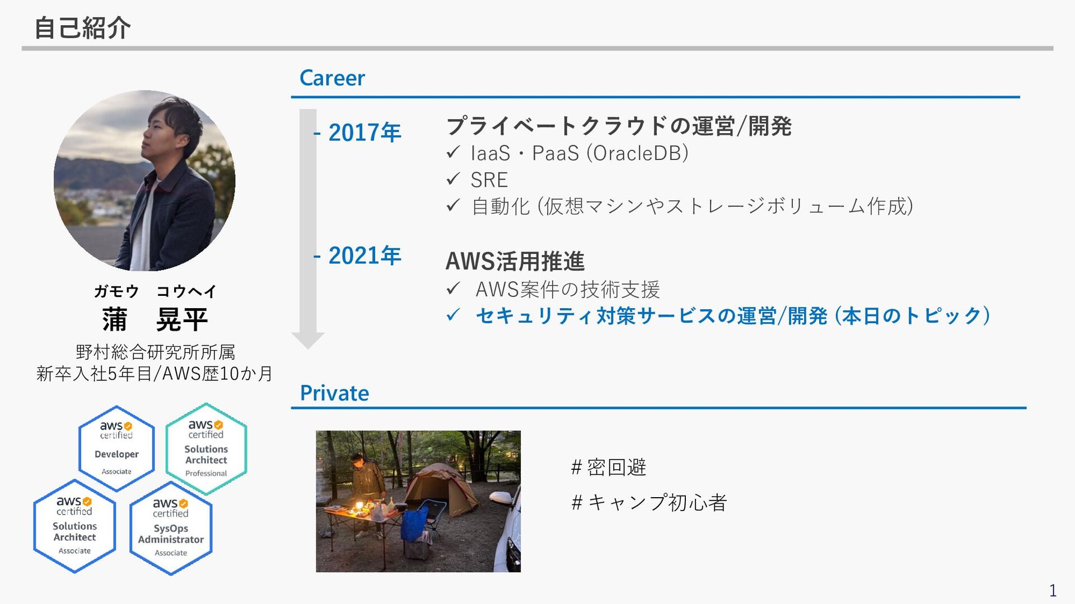Viewport: 1075px width, 604px height.
Task: Click the 自動化 bullet line
Action: click(693, 206)
